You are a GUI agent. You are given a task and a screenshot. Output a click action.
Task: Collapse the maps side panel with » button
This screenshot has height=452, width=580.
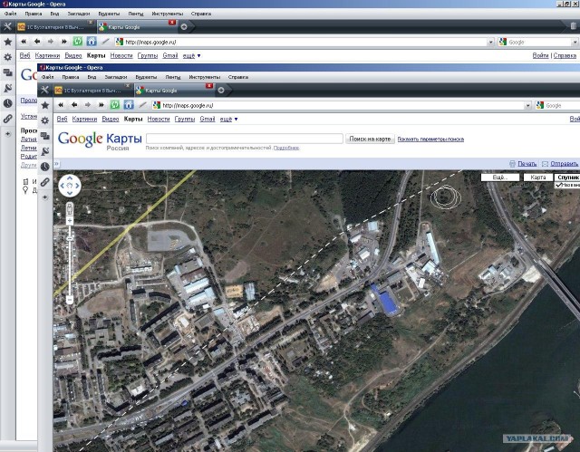(x=56, y=163)
